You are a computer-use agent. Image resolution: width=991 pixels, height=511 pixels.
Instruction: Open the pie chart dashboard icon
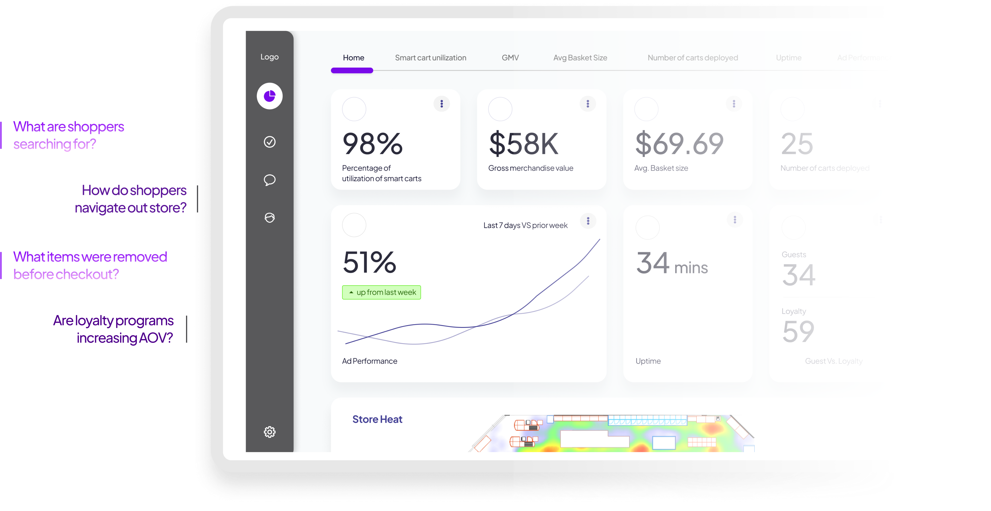[x=269, y=96]
